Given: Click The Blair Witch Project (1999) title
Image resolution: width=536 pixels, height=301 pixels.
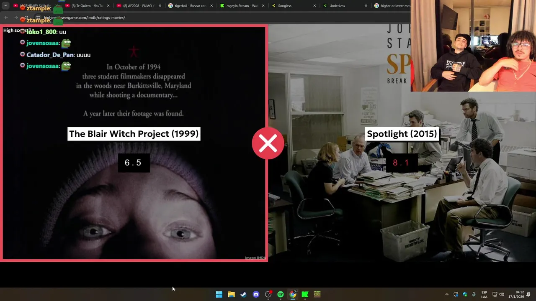Looking at the screenshot, I should click(134, 134).
